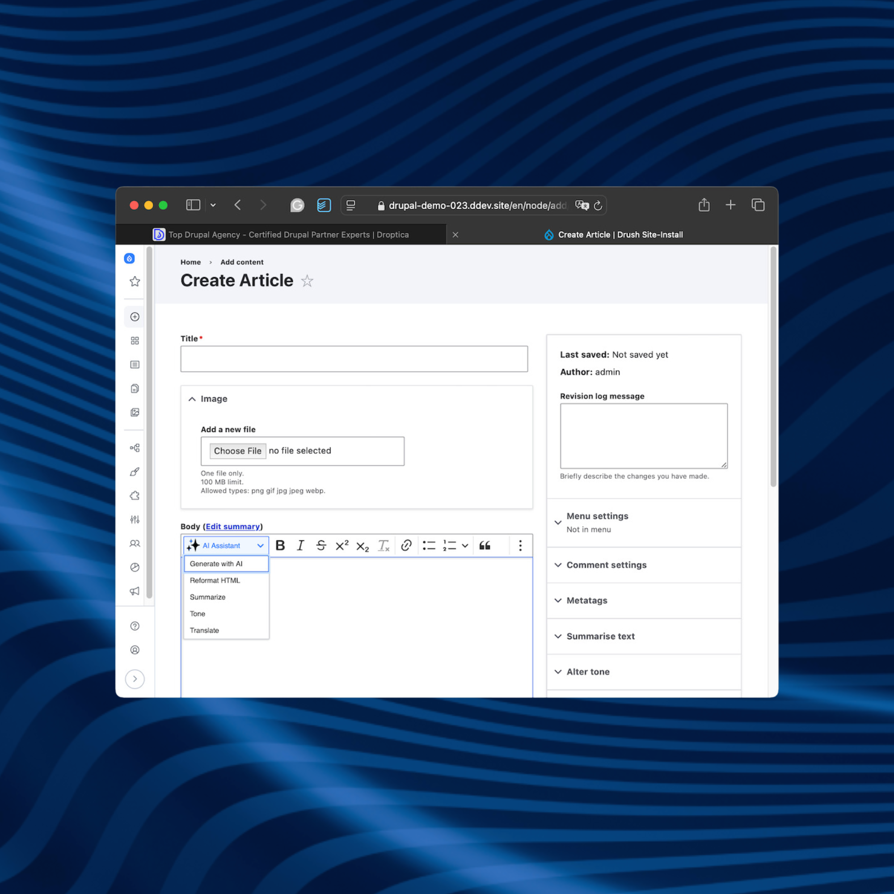Click the Bold formatting icon
894x894 pixels.
(x=280, y=545)
